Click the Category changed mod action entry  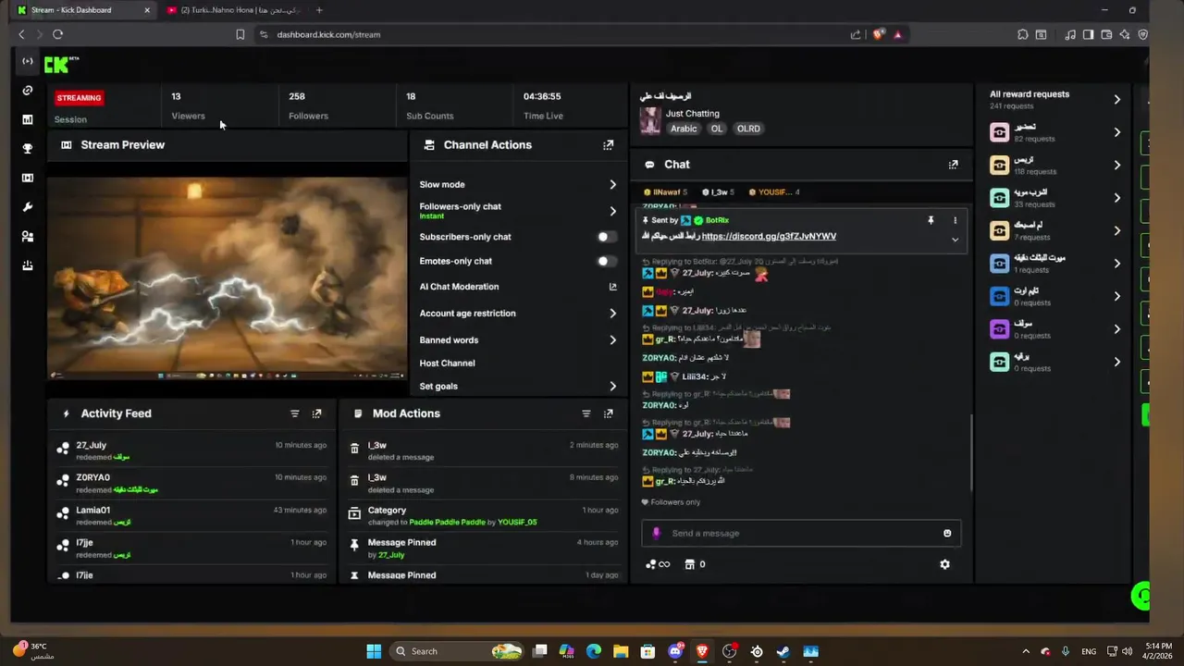[x=483, y=516]
